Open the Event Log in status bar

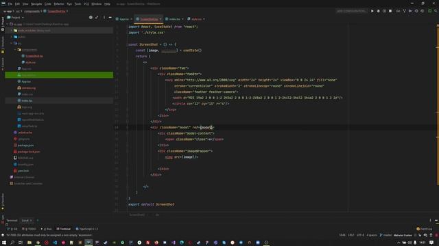425,229
